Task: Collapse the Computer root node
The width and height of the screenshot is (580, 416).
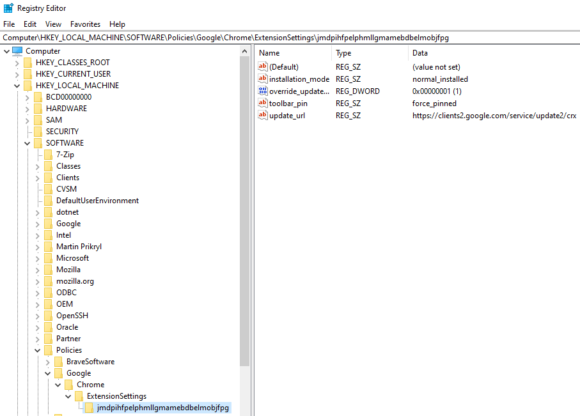Action: tap(6, 51)
